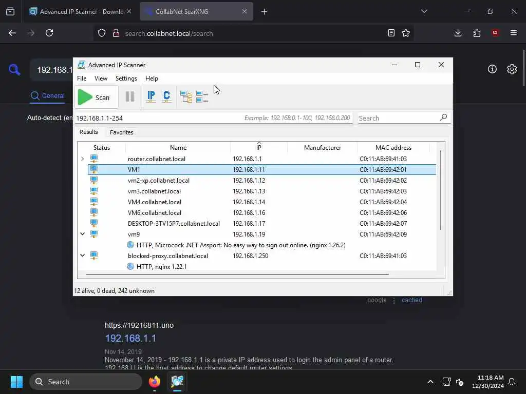Show hidden system tray icons chevron
Viewport: 526px width, 394px height.
click(430, 382)
